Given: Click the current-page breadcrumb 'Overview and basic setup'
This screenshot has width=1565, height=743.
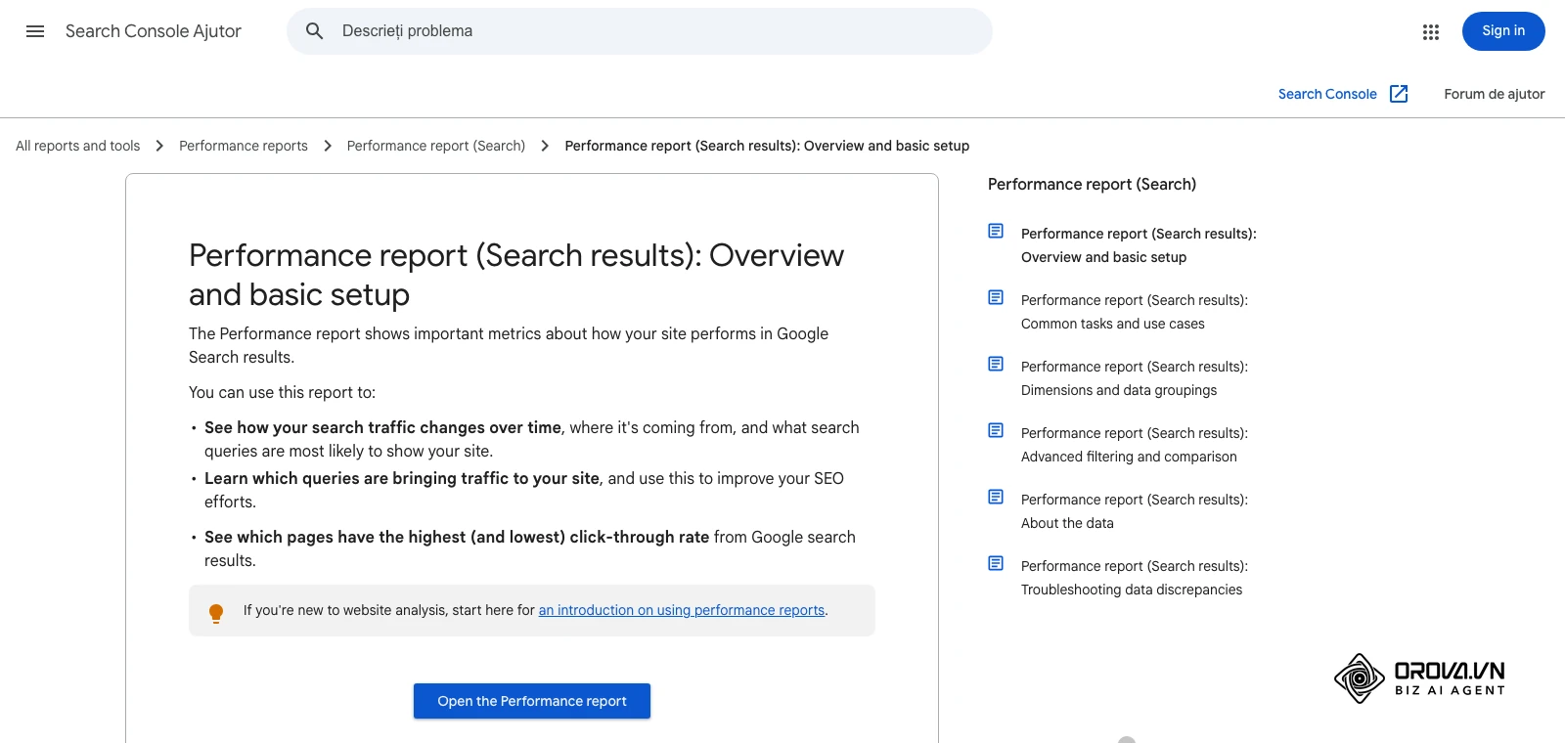Looking at the screenshot, I should [767, 146].
